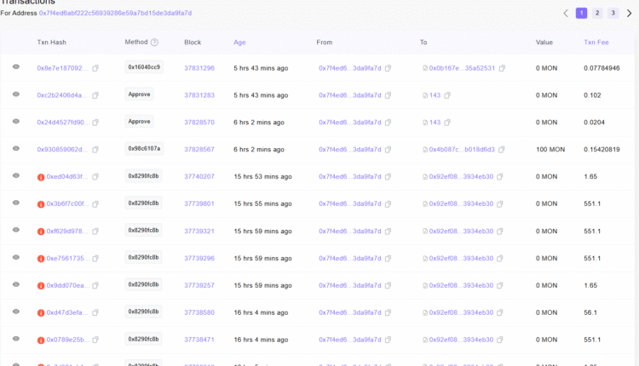Click the contract icon before 0x0b167e...35a52531
Viewport: 639px width, 366px height.
point(425,68)
